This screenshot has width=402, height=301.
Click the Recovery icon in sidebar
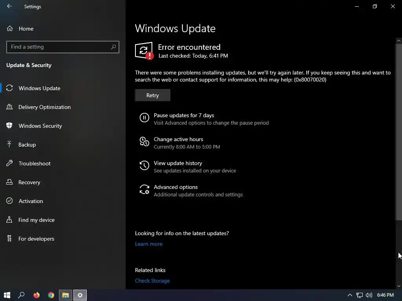(x=9, y=182)
